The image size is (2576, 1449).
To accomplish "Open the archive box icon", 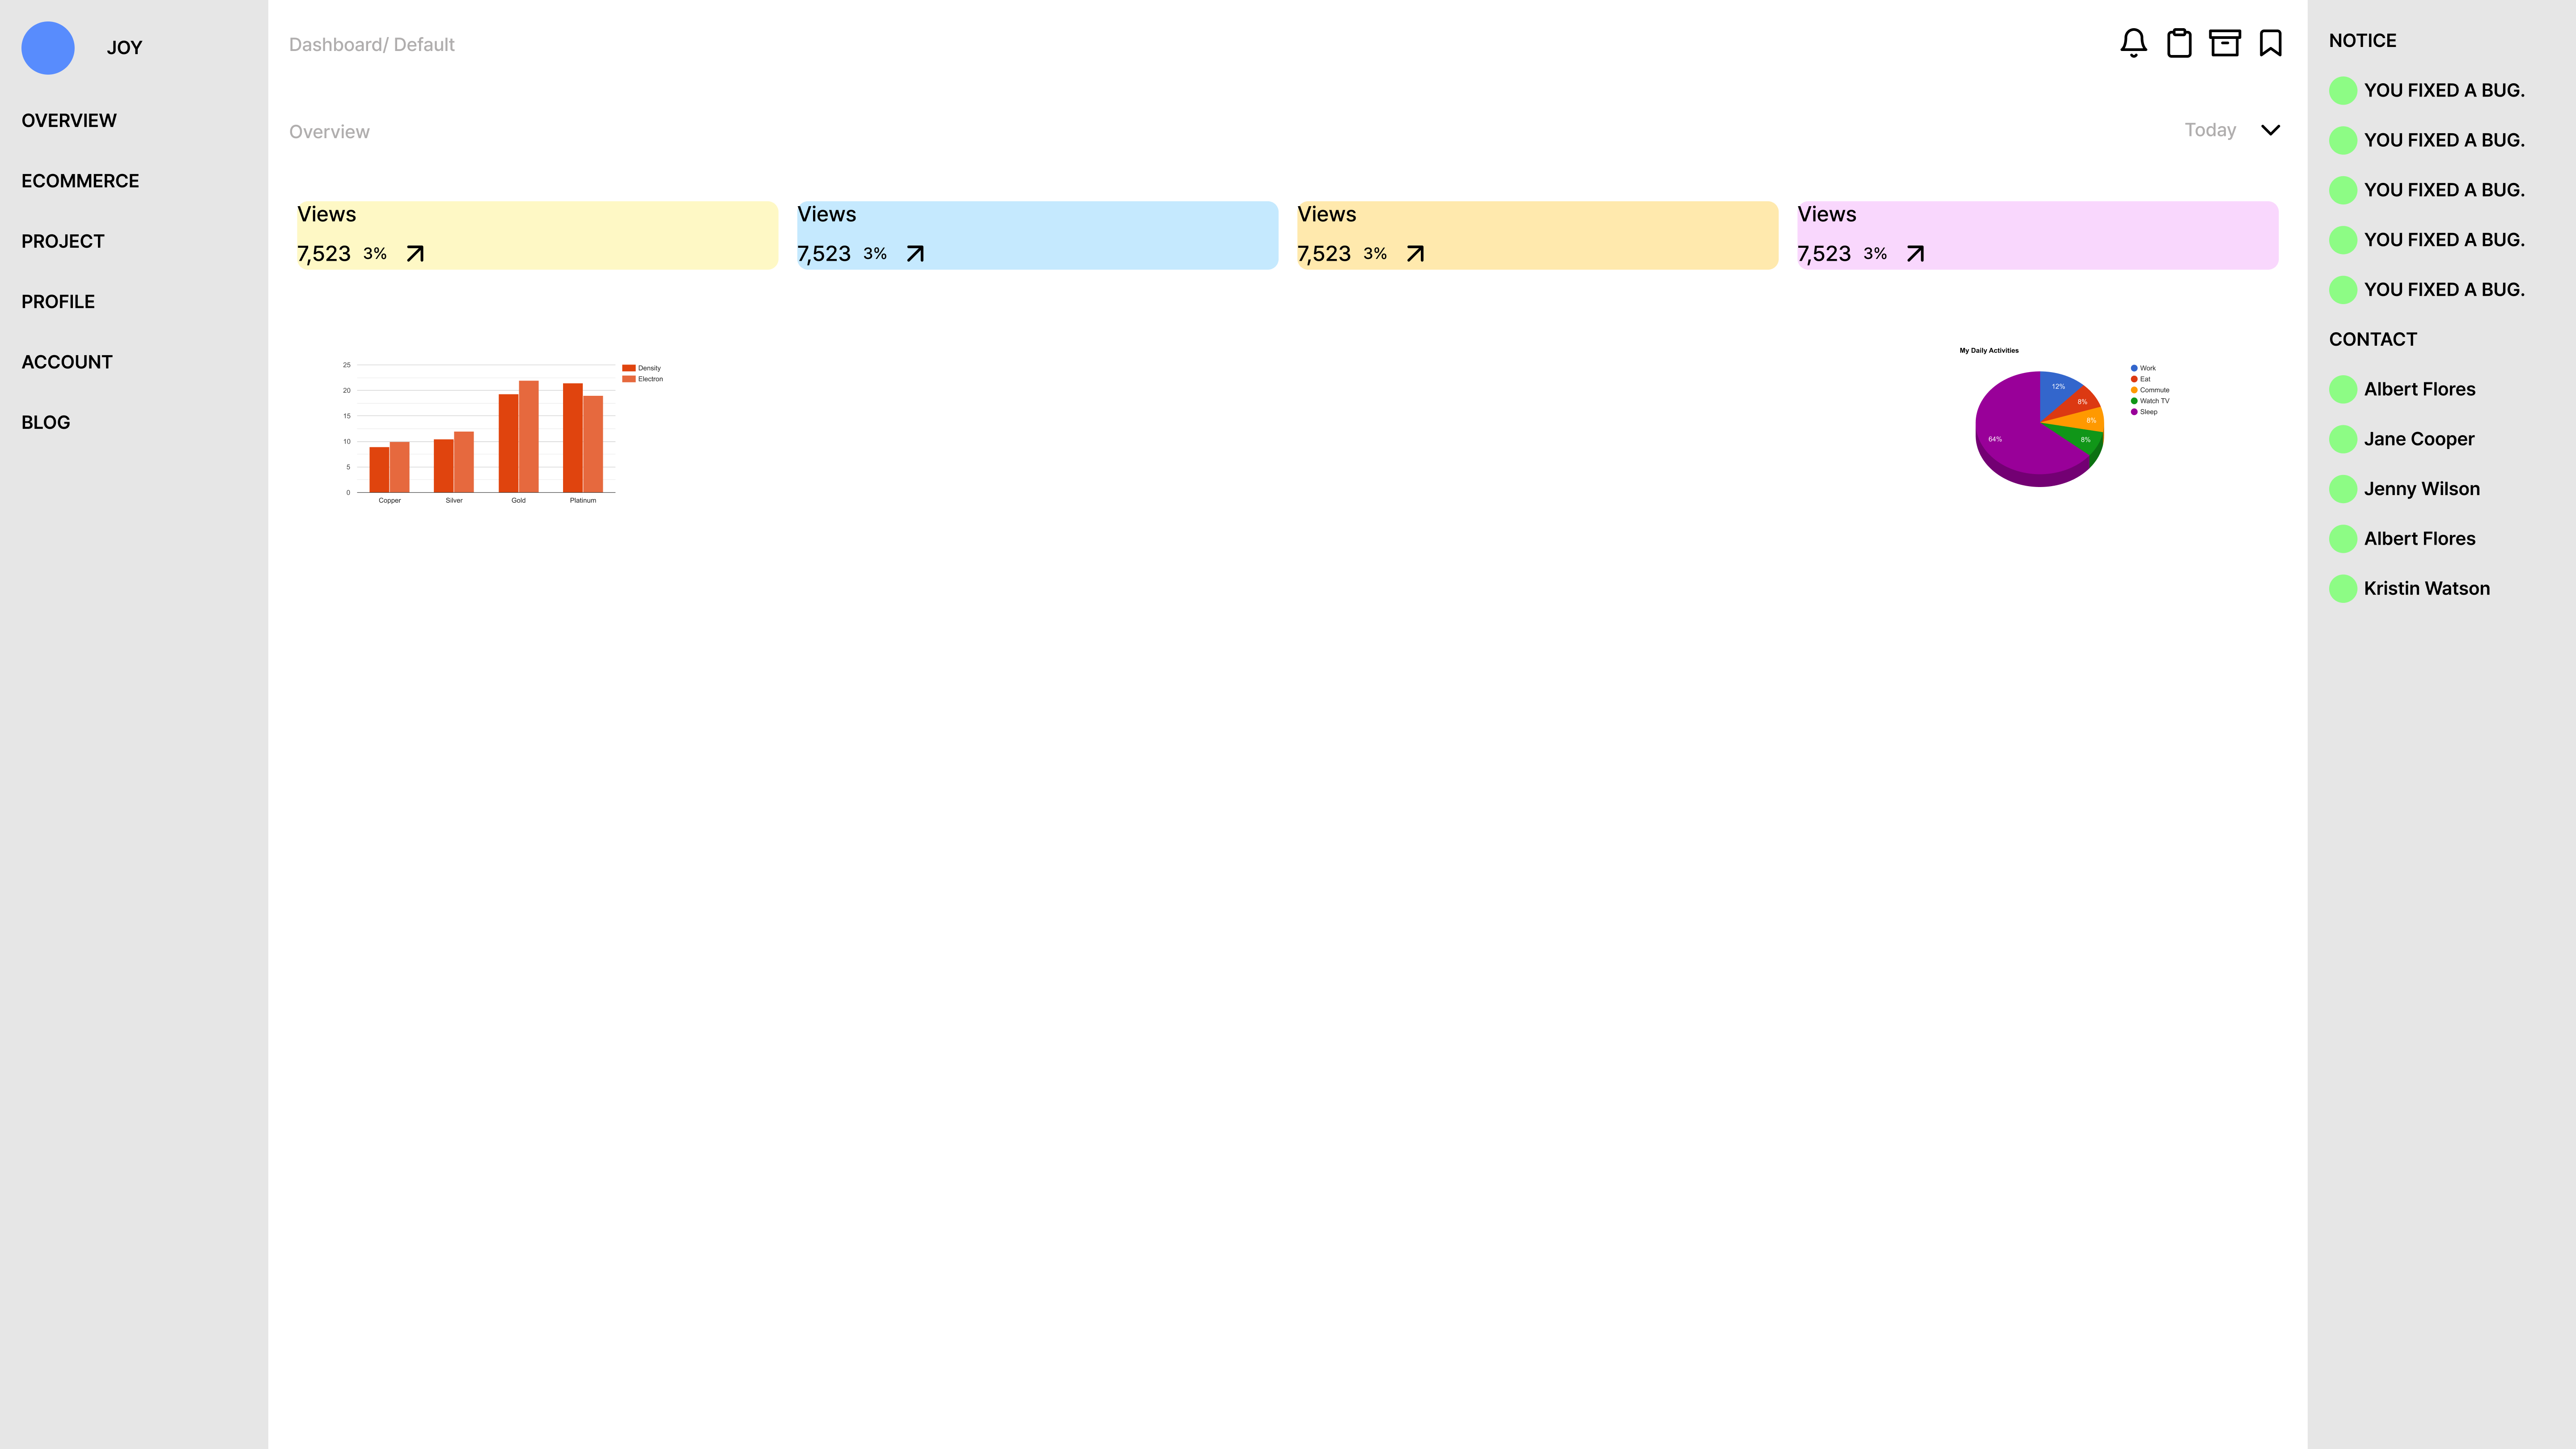I will 2224,43.
